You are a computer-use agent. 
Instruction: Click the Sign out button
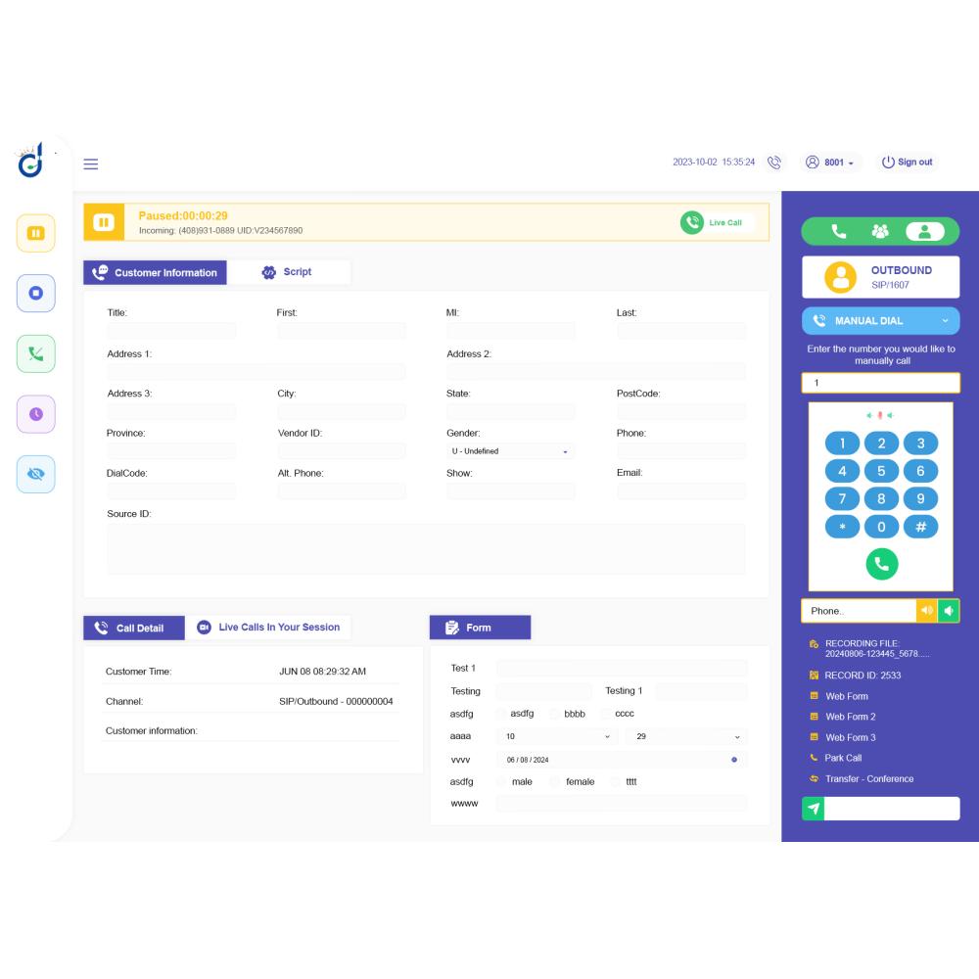click(907, 163)
